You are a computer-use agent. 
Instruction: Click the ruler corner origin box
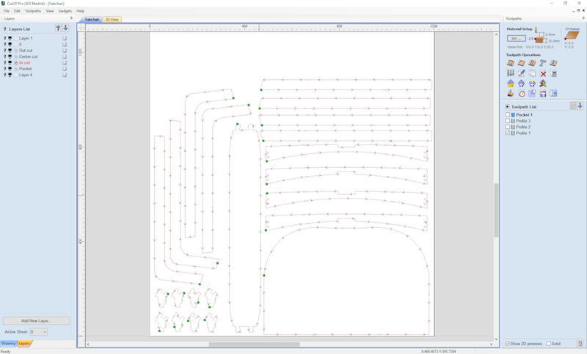[81, 27]
